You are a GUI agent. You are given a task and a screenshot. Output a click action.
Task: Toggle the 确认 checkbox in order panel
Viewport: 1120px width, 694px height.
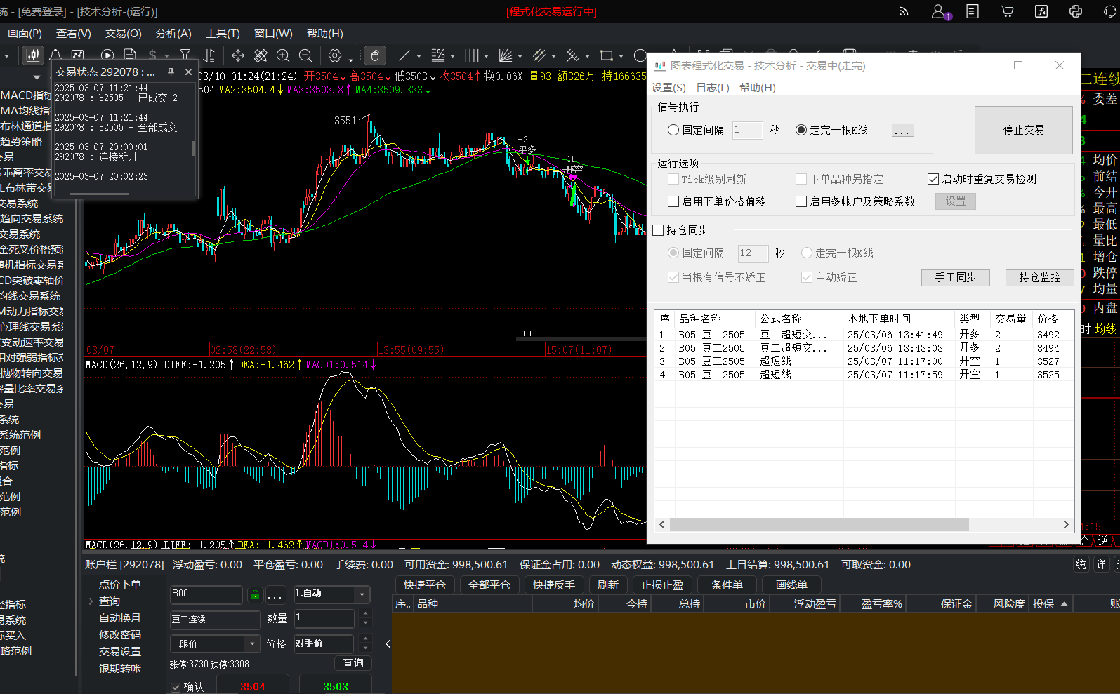(176, 687)
